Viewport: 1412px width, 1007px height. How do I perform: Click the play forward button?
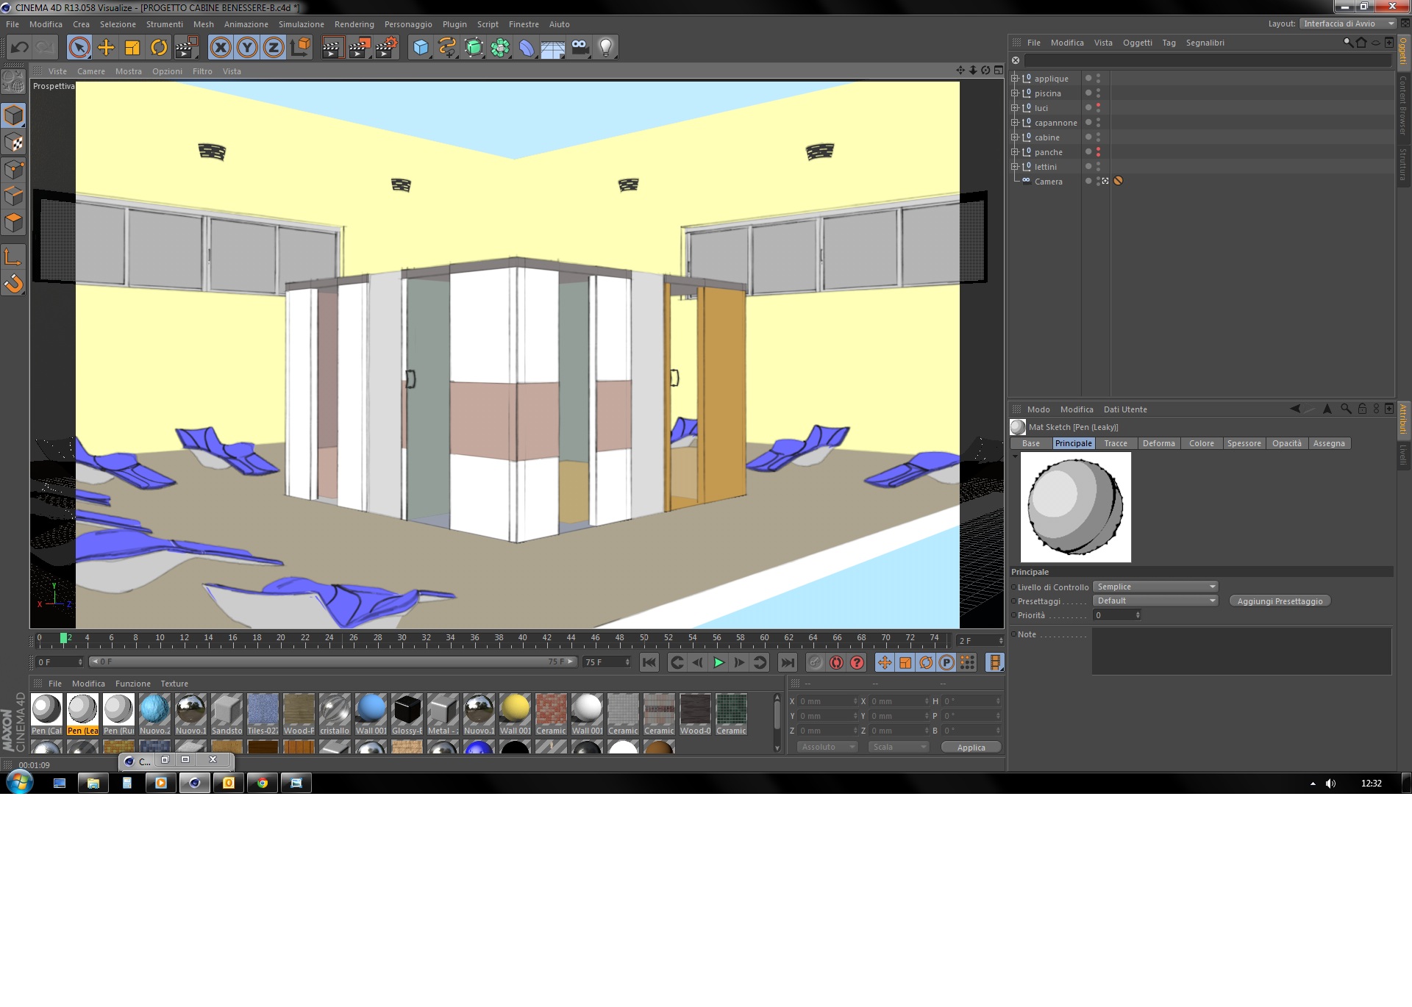tap(719, 662)
